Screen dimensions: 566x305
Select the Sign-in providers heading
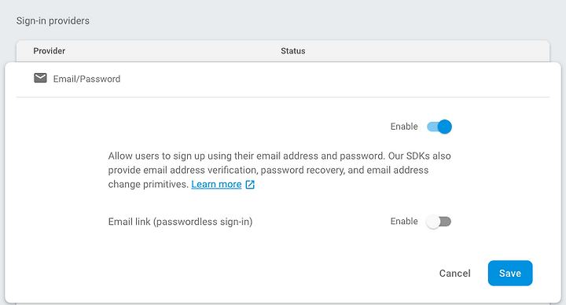point(53,21)
